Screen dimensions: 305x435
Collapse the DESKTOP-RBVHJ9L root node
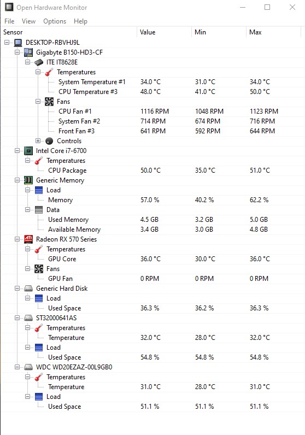tap(7, 43)
